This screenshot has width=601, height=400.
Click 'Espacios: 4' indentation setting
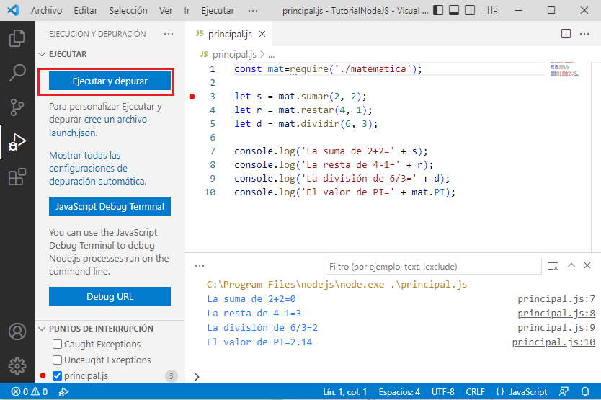point(399,392)
